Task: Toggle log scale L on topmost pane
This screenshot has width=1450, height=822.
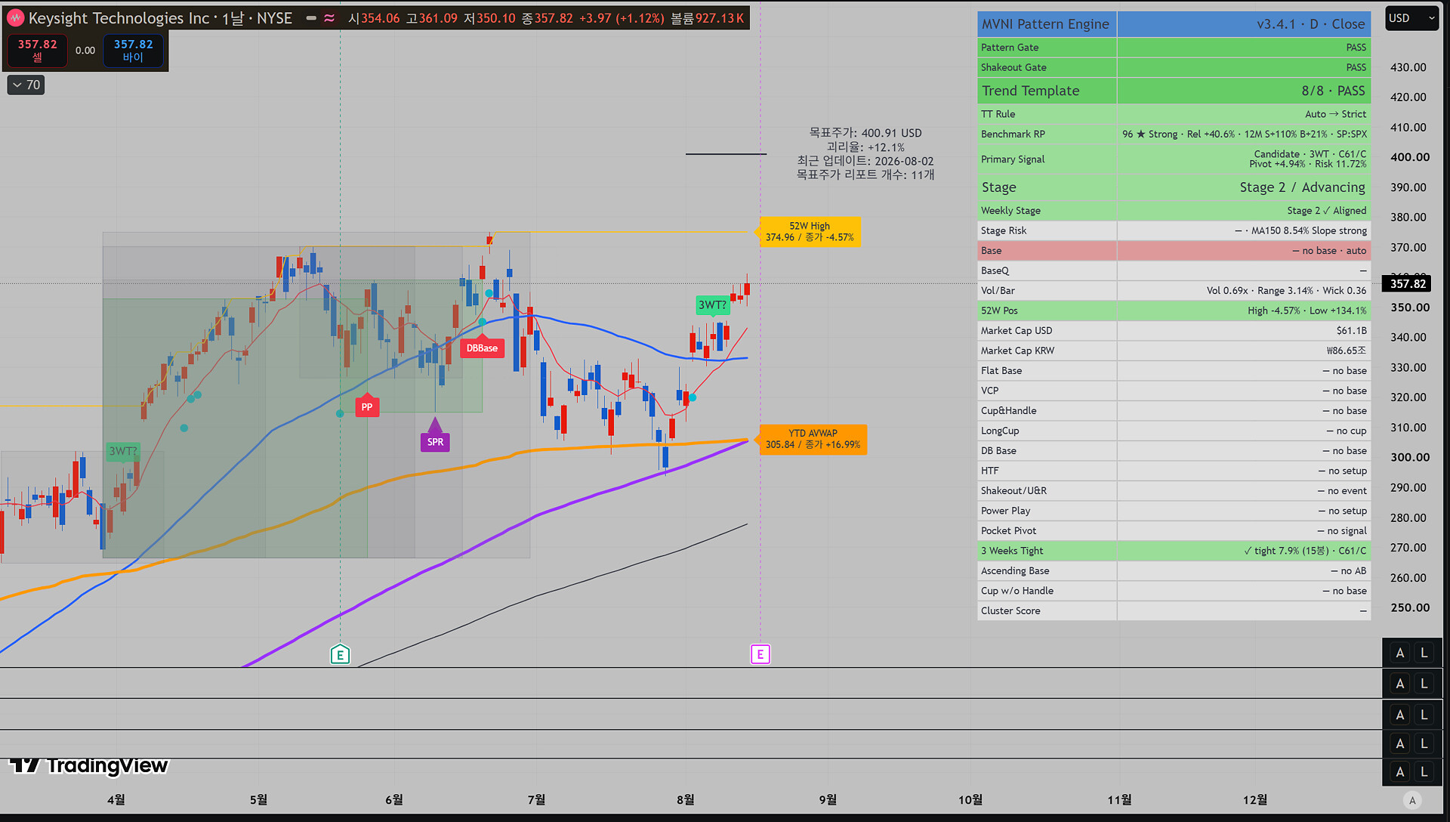Action: pyautogui.click(x=1424, y=653)
